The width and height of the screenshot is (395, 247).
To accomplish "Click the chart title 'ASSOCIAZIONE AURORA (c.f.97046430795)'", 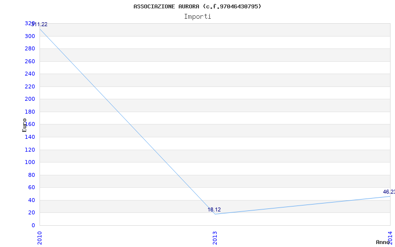I will (197, 6).
